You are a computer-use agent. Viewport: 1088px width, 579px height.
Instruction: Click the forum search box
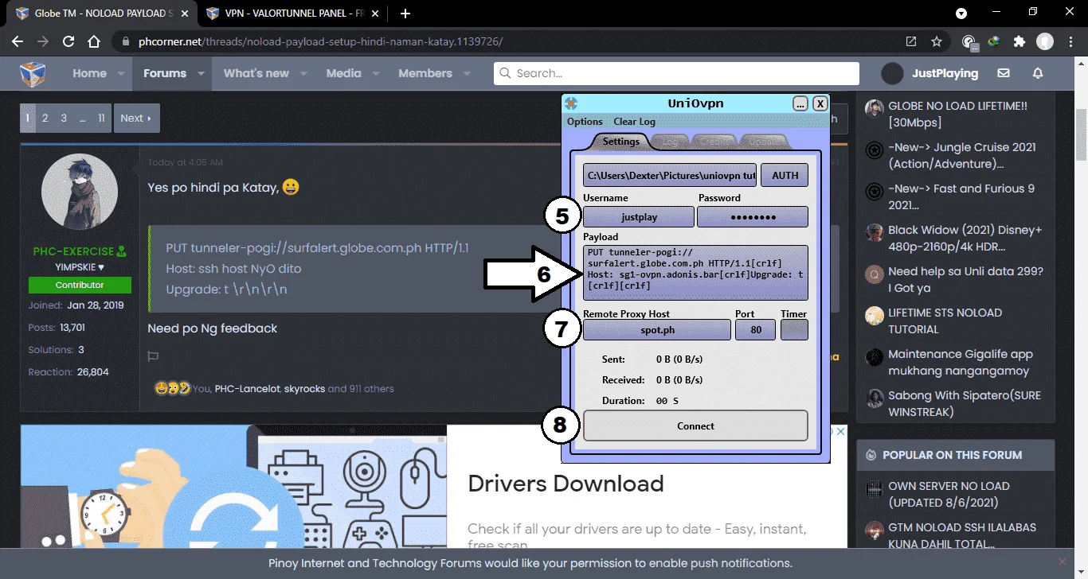[x=676, y=73]
